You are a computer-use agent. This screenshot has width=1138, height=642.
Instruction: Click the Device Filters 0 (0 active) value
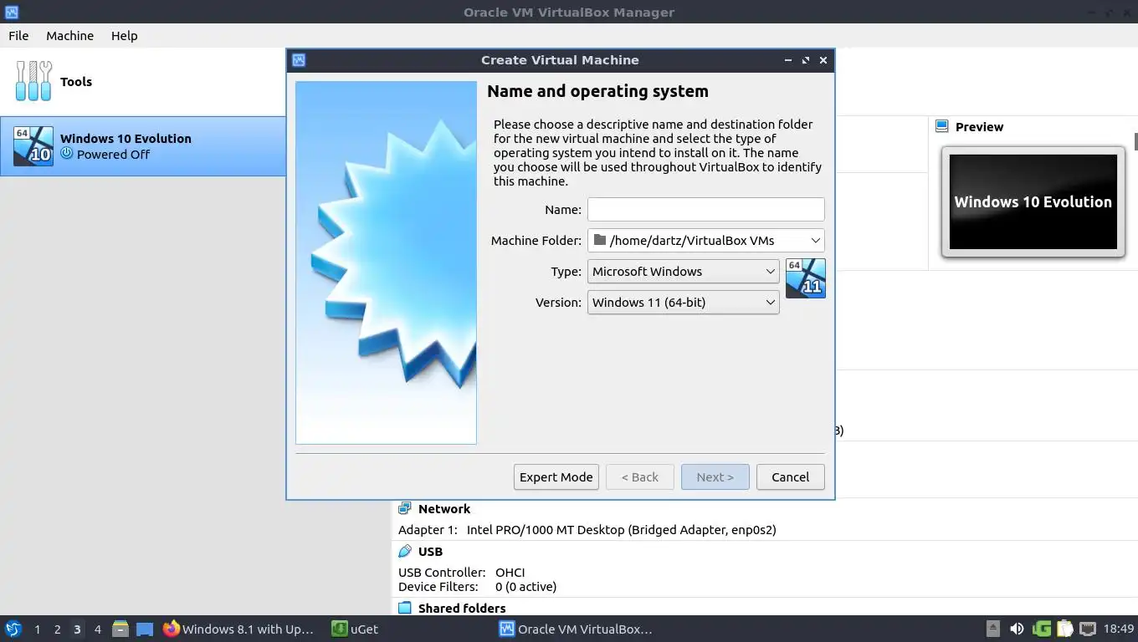click(x=525, y=586)
